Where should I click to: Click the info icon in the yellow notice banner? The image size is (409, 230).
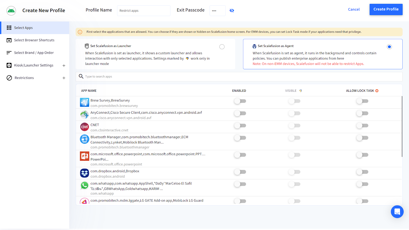(x=80, y=32)
